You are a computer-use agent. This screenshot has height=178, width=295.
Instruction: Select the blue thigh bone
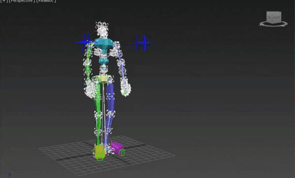110,98
